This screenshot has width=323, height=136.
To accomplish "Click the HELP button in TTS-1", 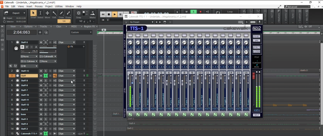I will click(x=256, y=115).
